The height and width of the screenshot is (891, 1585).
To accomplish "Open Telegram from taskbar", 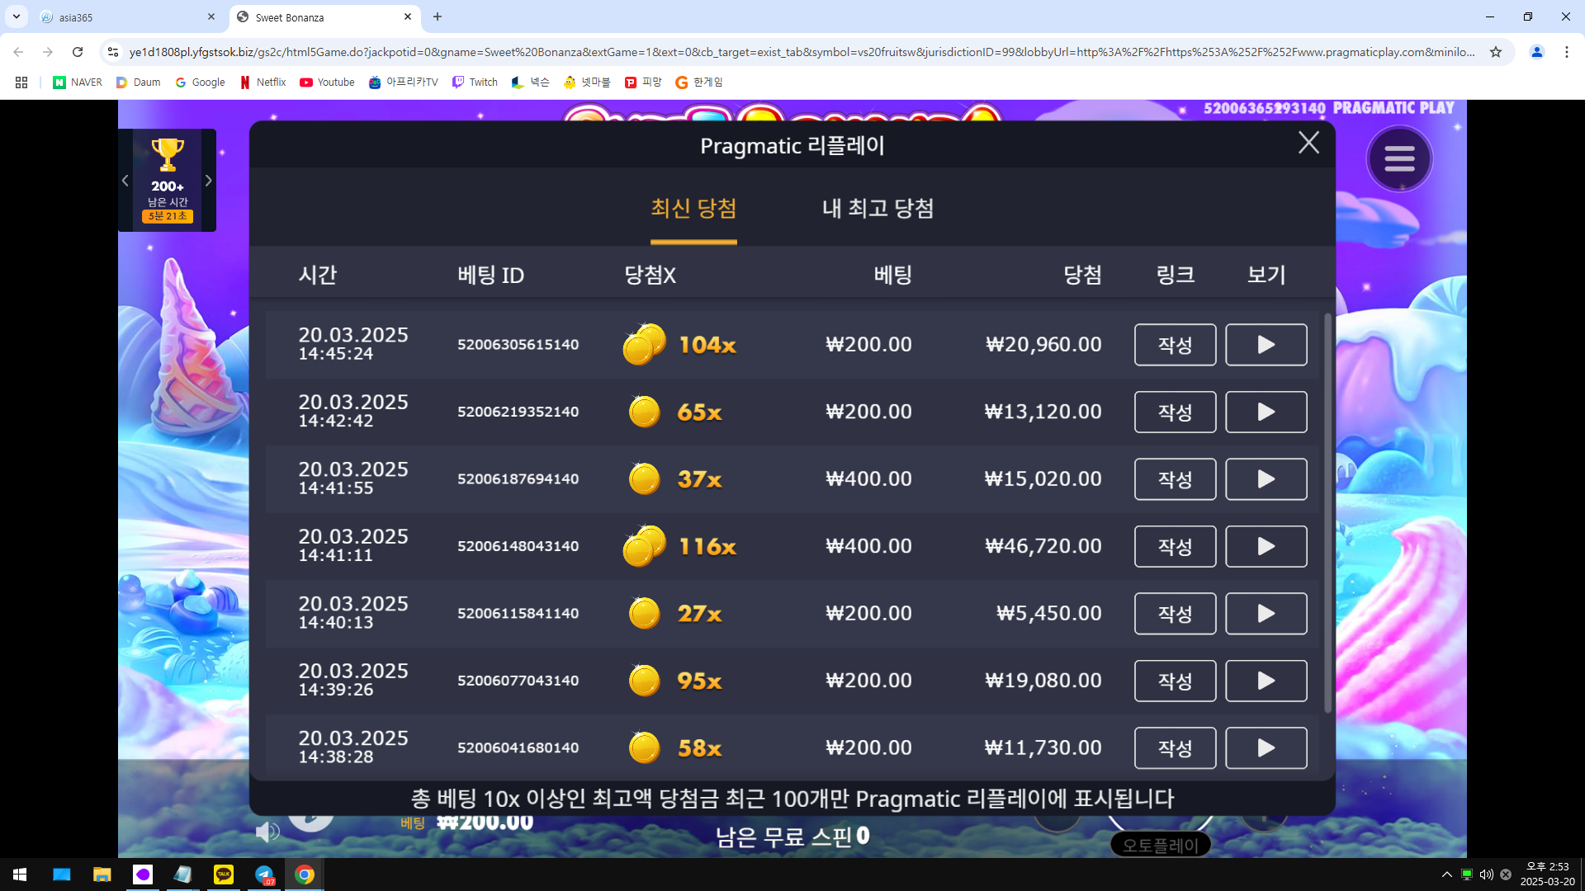I will pyautogui.click(x=264, y=874).
